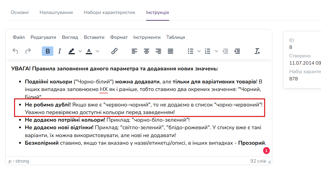Open the Формат menu
The image size is (321, 175).
pos(119,37)
